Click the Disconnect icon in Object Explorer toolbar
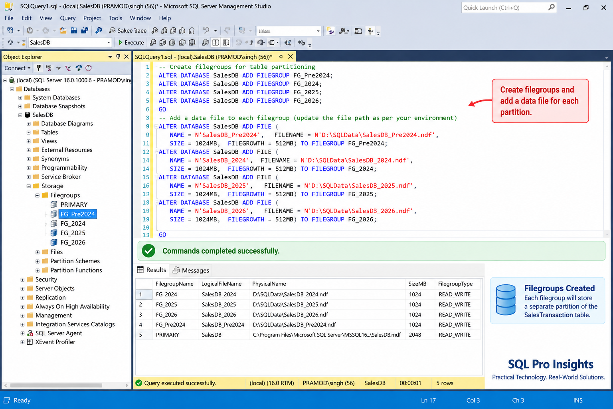Image resolution: width=613 pixels, height=409 pixels. [48, 68]
